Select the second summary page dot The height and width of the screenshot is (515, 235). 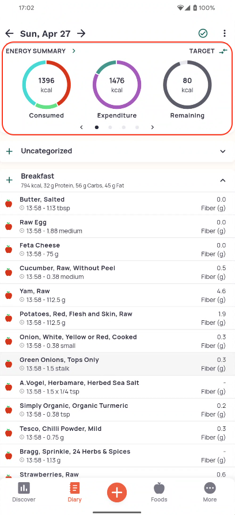110,127
